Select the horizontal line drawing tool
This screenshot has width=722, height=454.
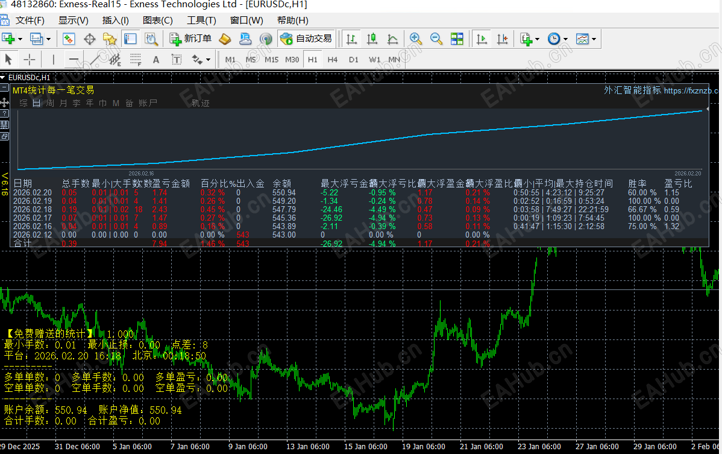coord(74,60)
